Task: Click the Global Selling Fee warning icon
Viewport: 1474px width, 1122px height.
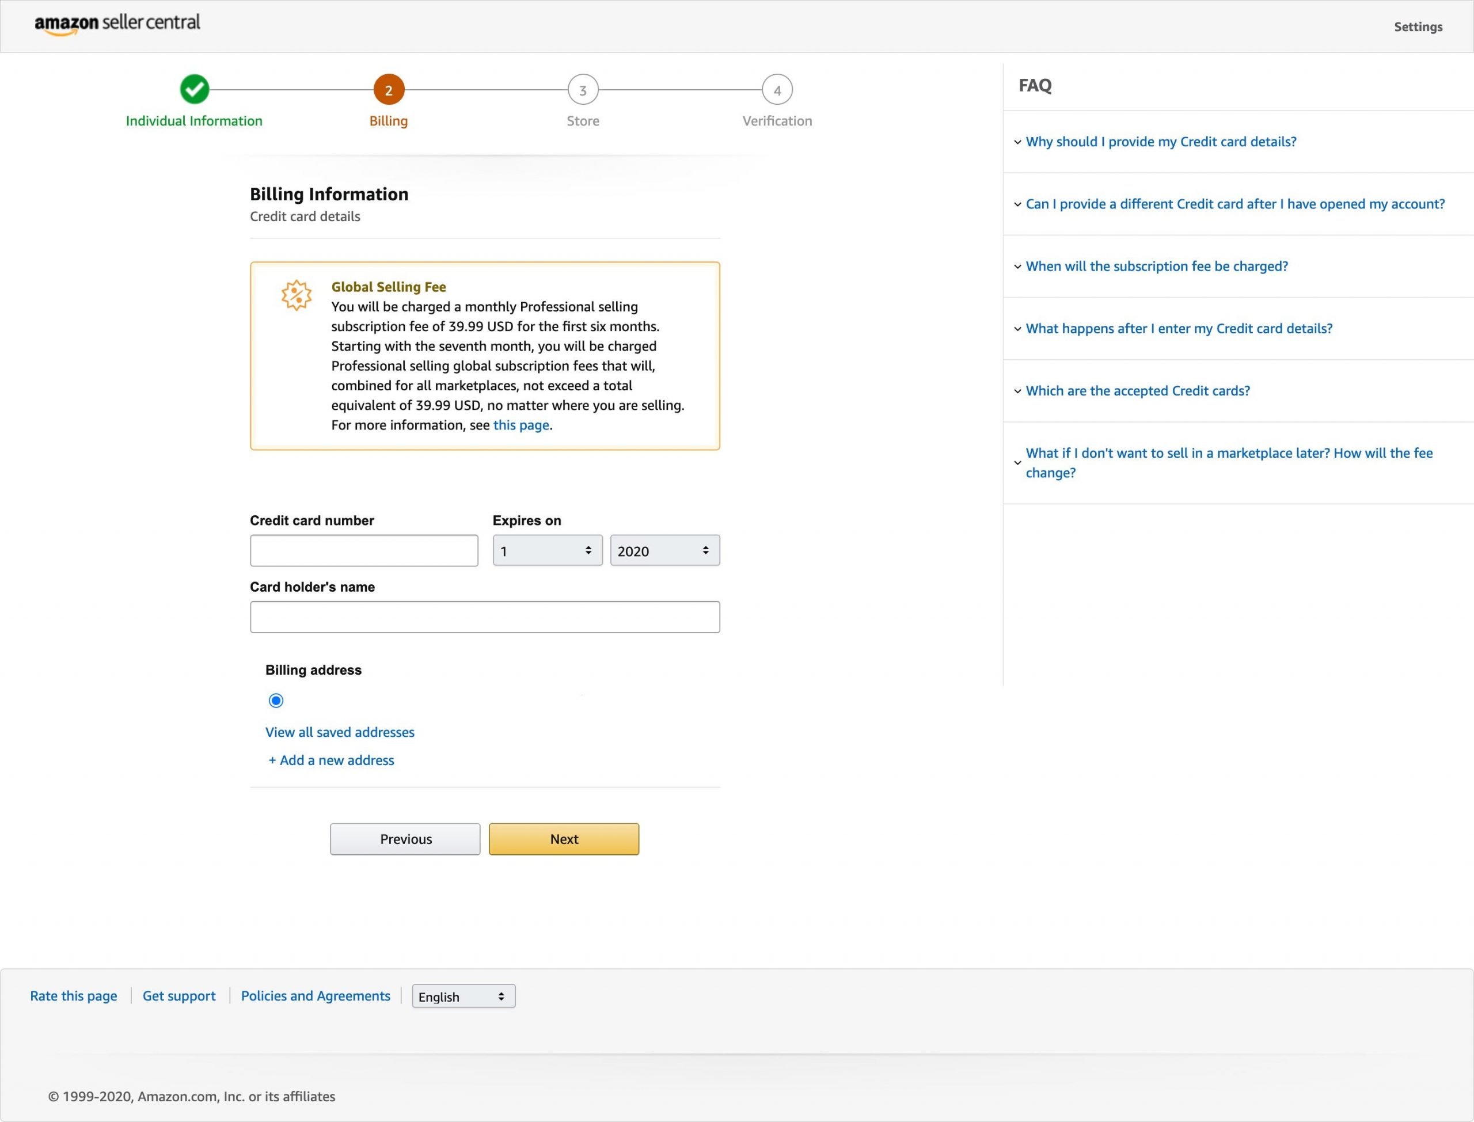Action: click(295, 296)
